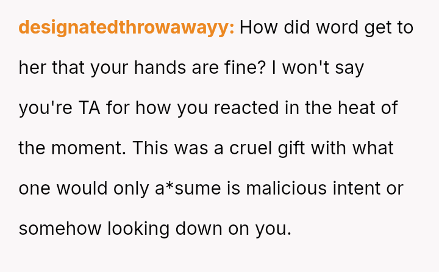
Task: Click the word "TA" in the comment
Action: [90, 108]
